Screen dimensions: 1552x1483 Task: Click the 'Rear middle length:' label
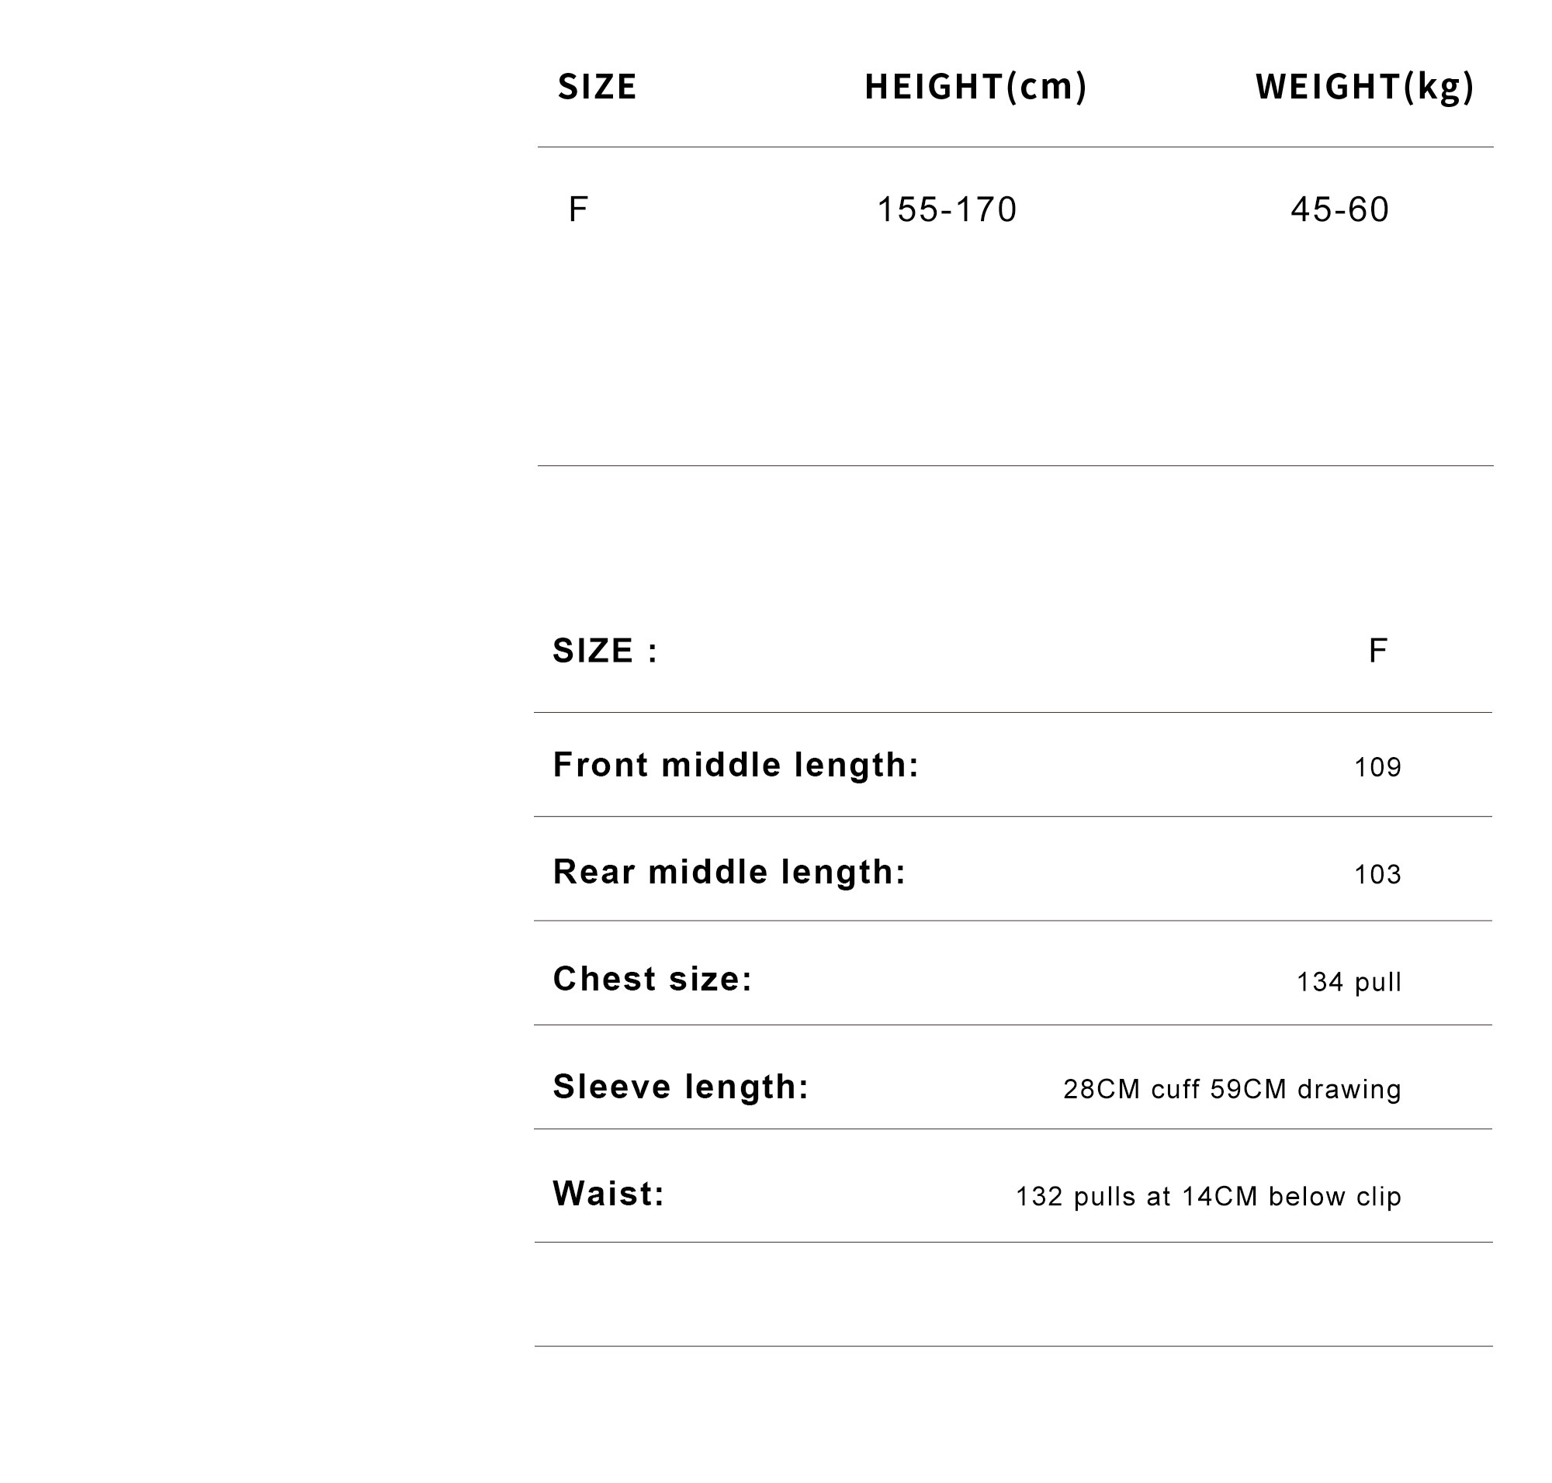point(729,872)
